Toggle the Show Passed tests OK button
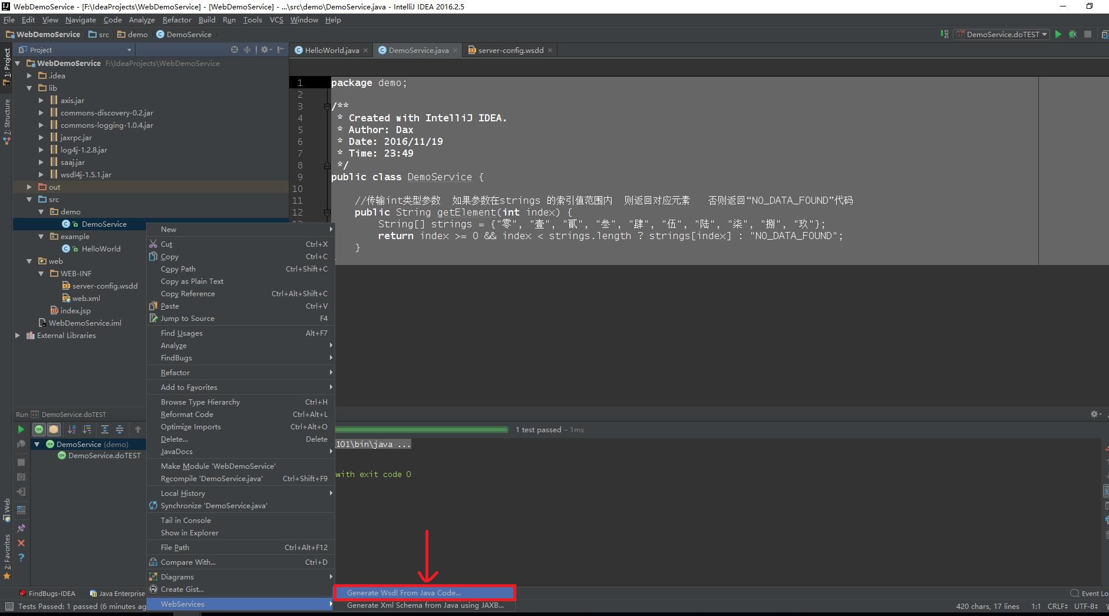Screen dimensions: 1109x616 (39, 429)
